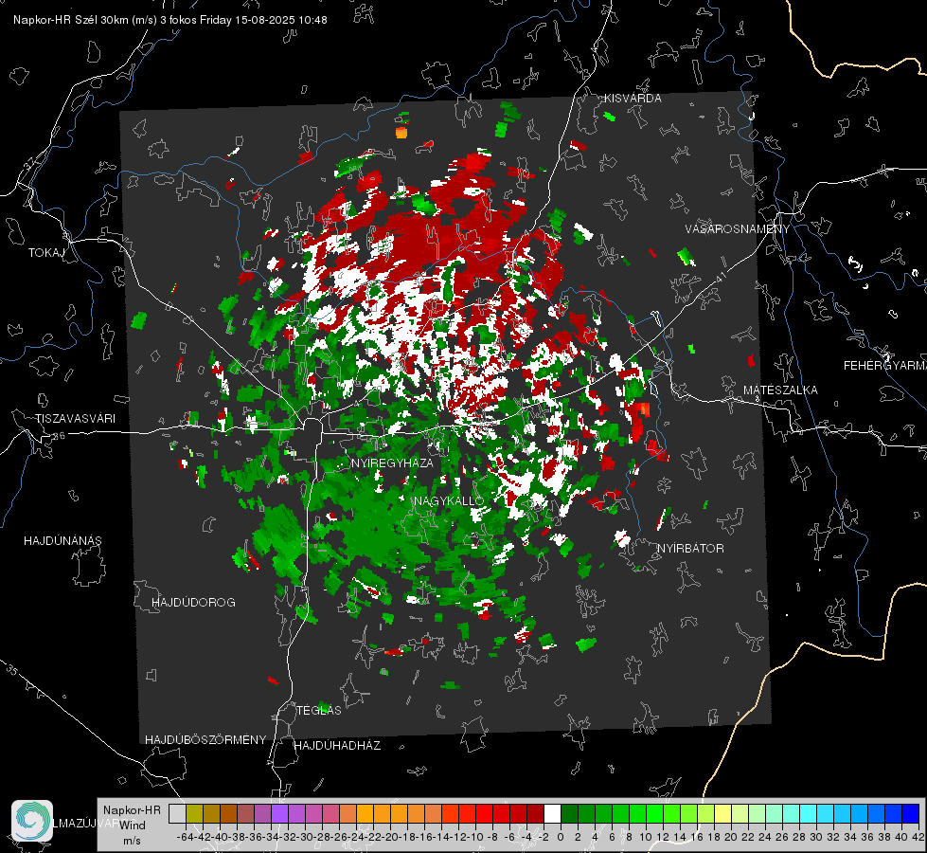Screen dimensions: 927x853
Task: Click road number 36 near Tiszavasvári
Action: (x=59, y=436)
